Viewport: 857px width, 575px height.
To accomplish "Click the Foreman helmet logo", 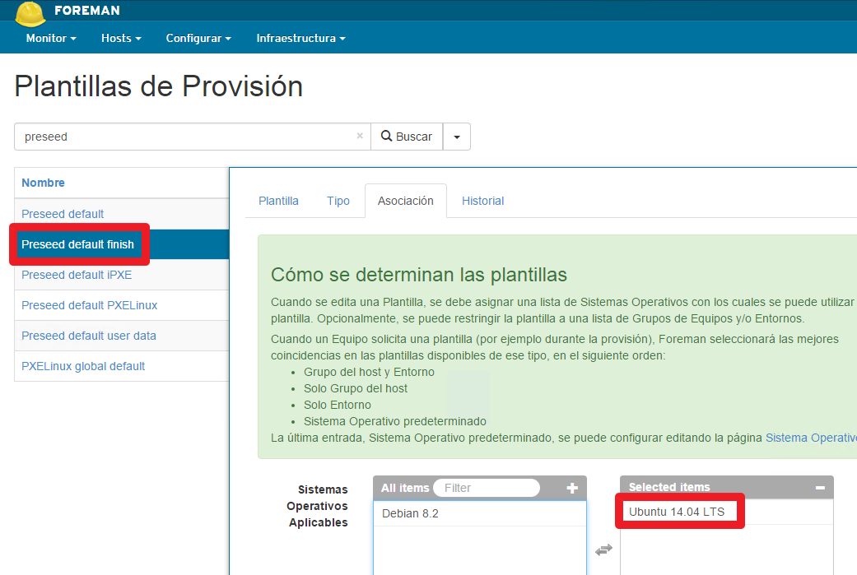I will point(30,13).
